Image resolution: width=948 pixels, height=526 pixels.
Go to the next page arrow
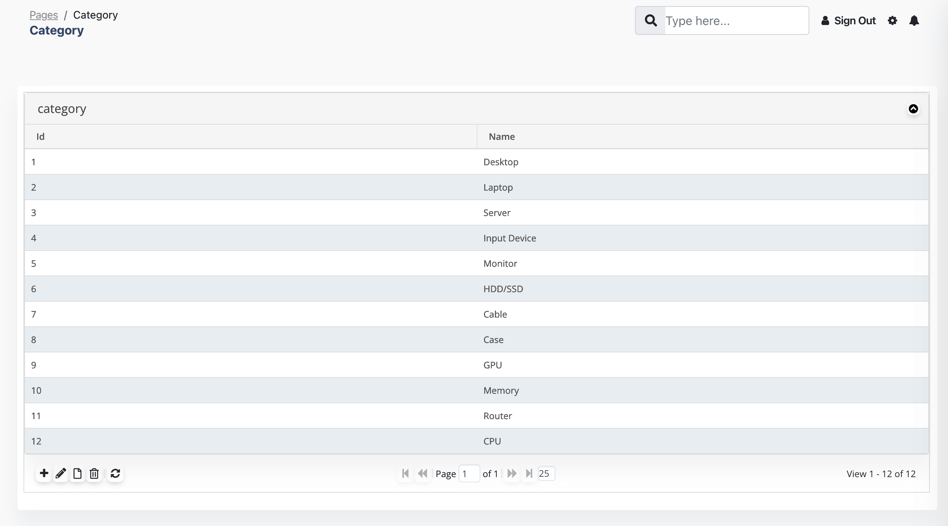512,473
